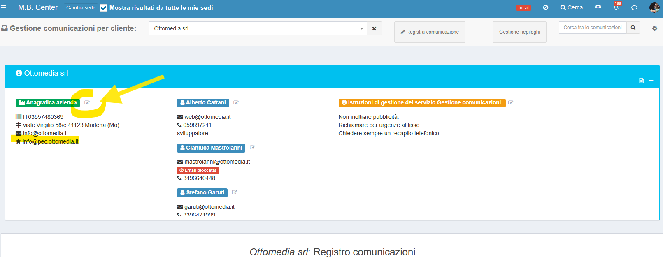Click garuti@ottomedia.it email address
Image resolution: width=663 pixels, height=257 pixels.
[x=209, y=207]
